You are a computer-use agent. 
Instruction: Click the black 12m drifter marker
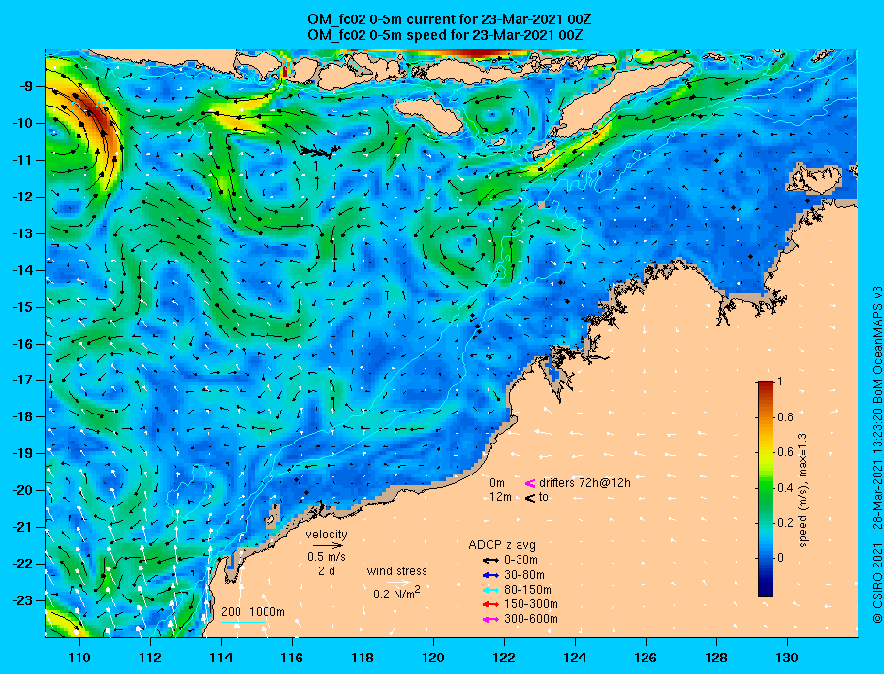coord(530,498)
